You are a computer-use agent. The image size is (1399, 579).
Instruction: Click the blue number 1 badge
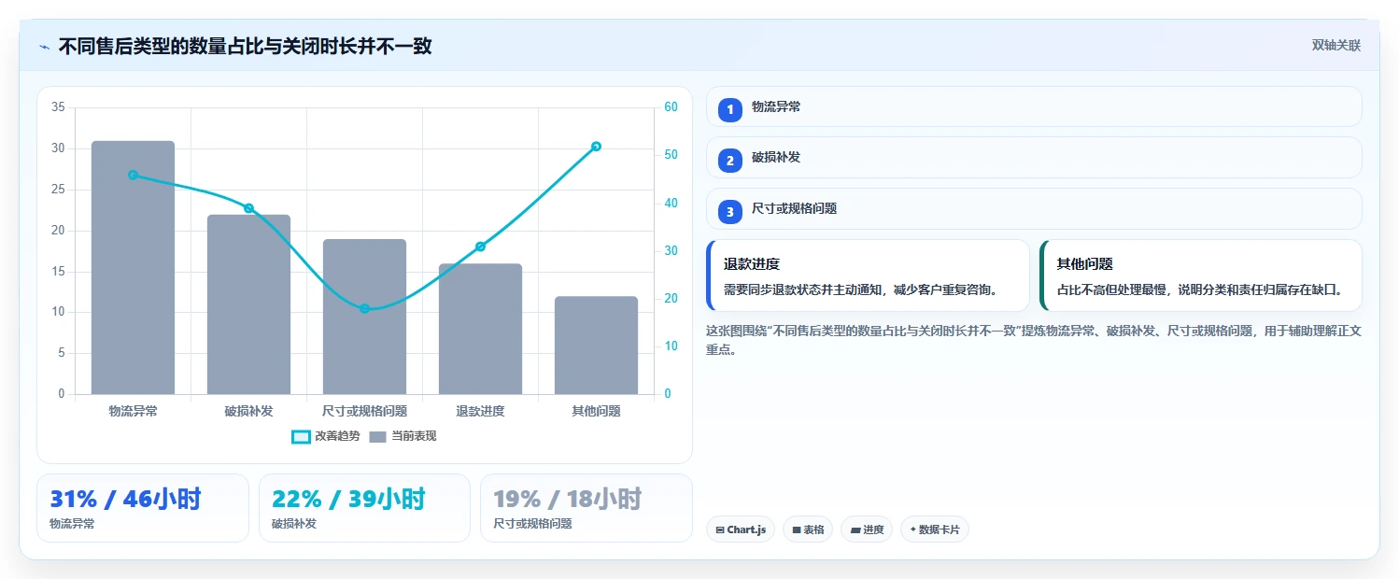pyautogui.click(x=730, y=109)
